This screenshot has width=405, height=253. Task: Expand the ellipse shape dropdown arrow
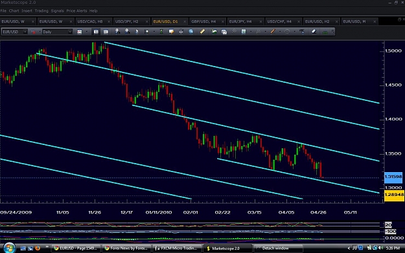pyautogui.click(x=294, y=32)
